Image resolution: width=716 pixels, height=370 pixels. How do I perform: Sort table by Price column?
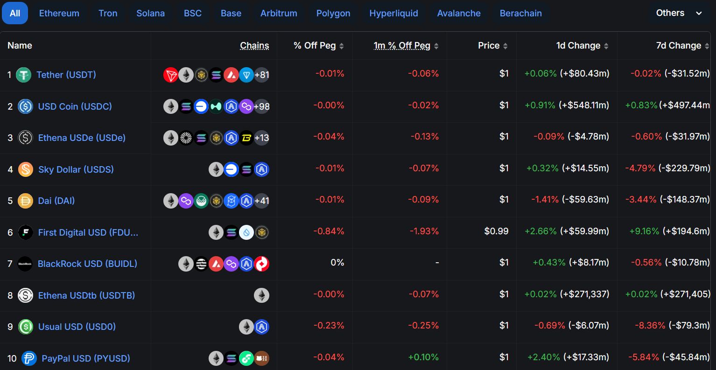(492, 46)
